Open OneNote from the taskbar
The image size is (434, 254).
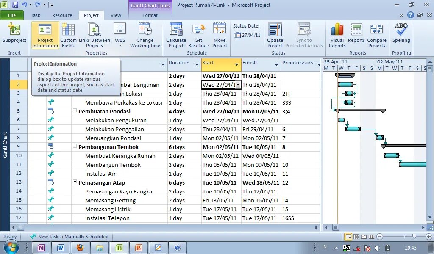click(41, 247)
